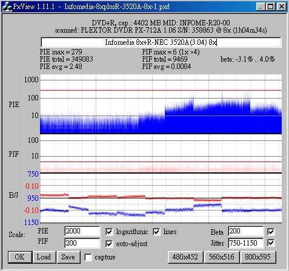This screenshot has width=289, height=271.
Task: Toggle the logarithmic checkbox
Action: (109, 232)
